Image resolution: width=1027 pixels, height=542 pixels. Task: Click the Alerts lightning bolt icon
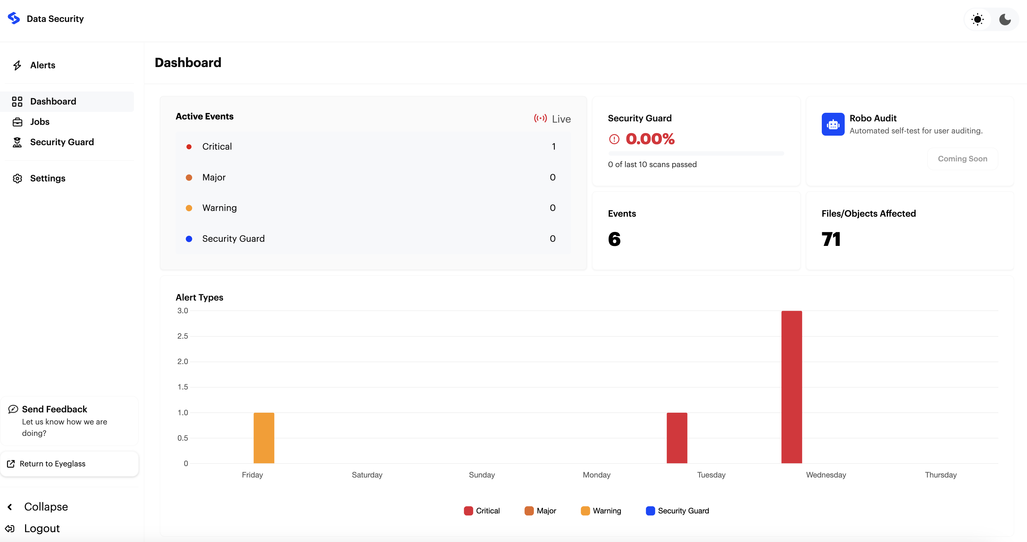17,65
